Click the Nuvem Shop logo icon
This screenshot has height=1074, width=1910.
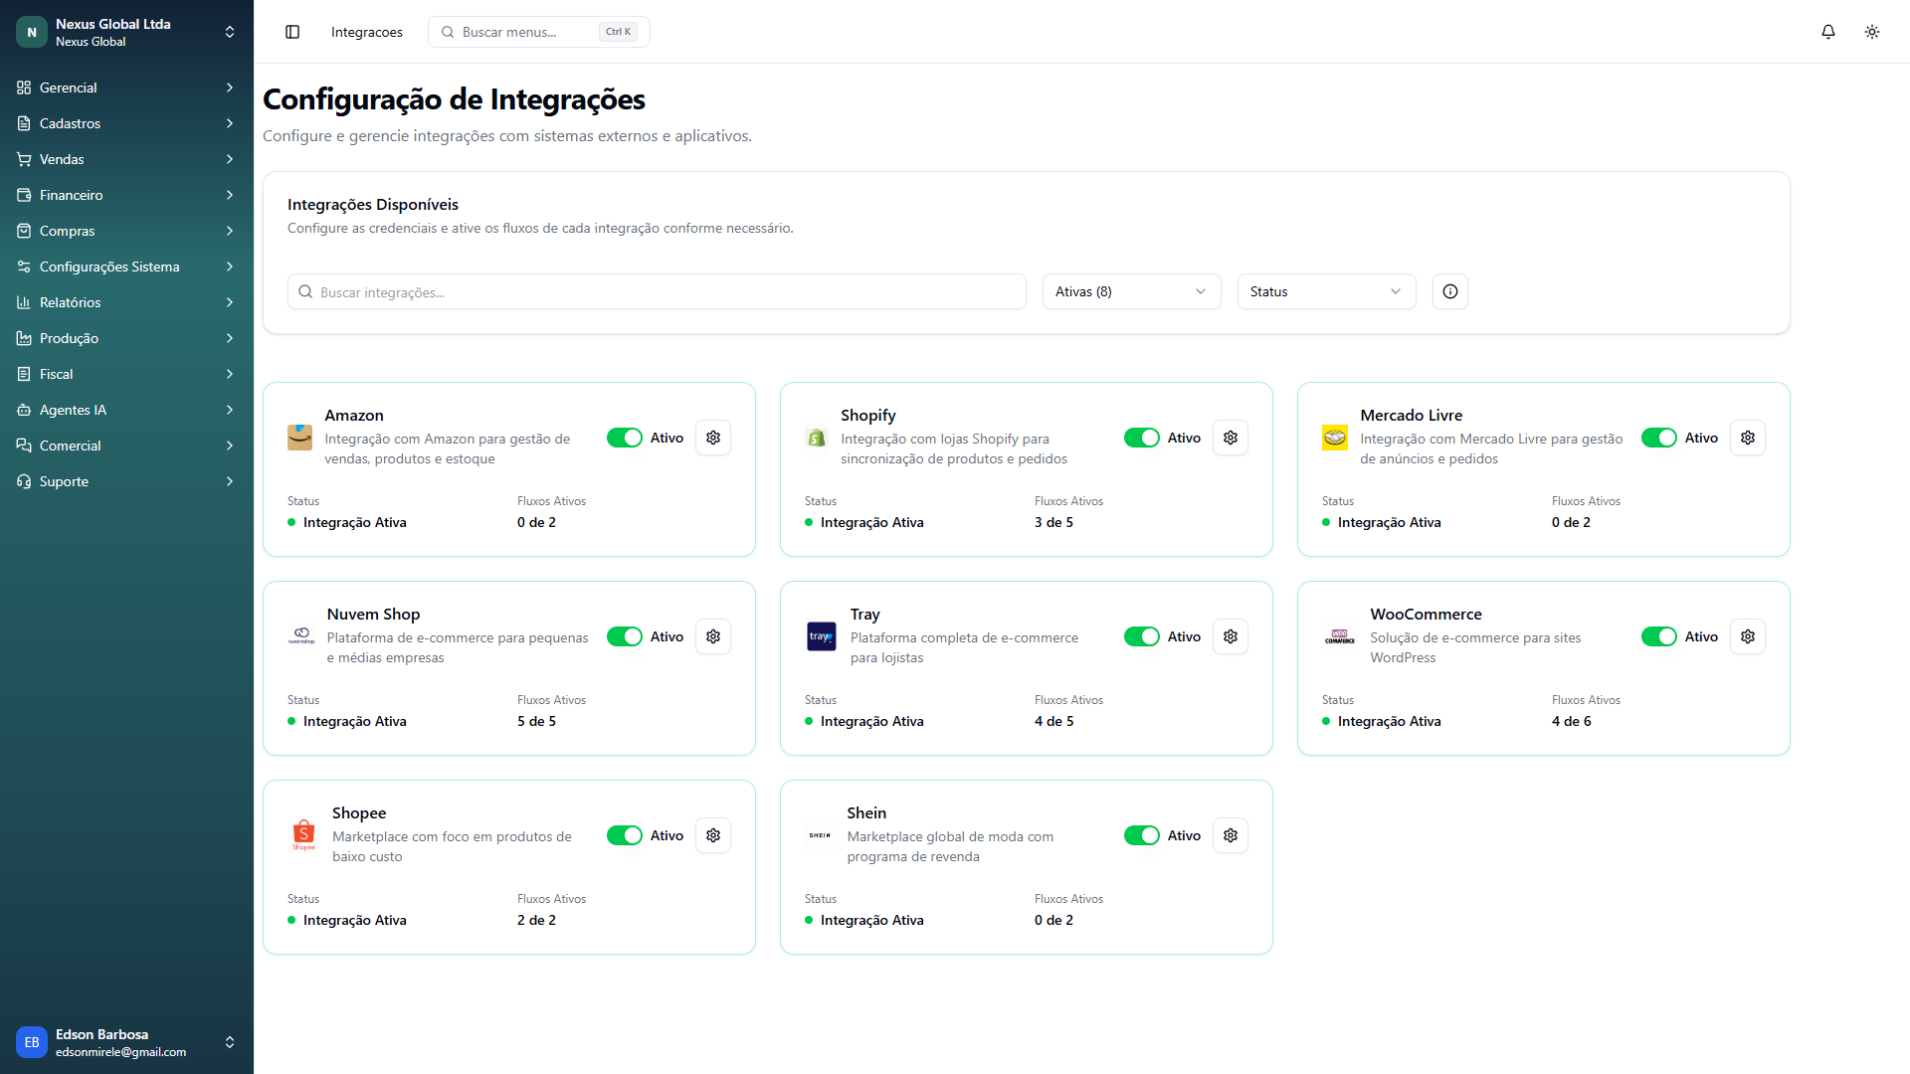(x=301, y=636)
